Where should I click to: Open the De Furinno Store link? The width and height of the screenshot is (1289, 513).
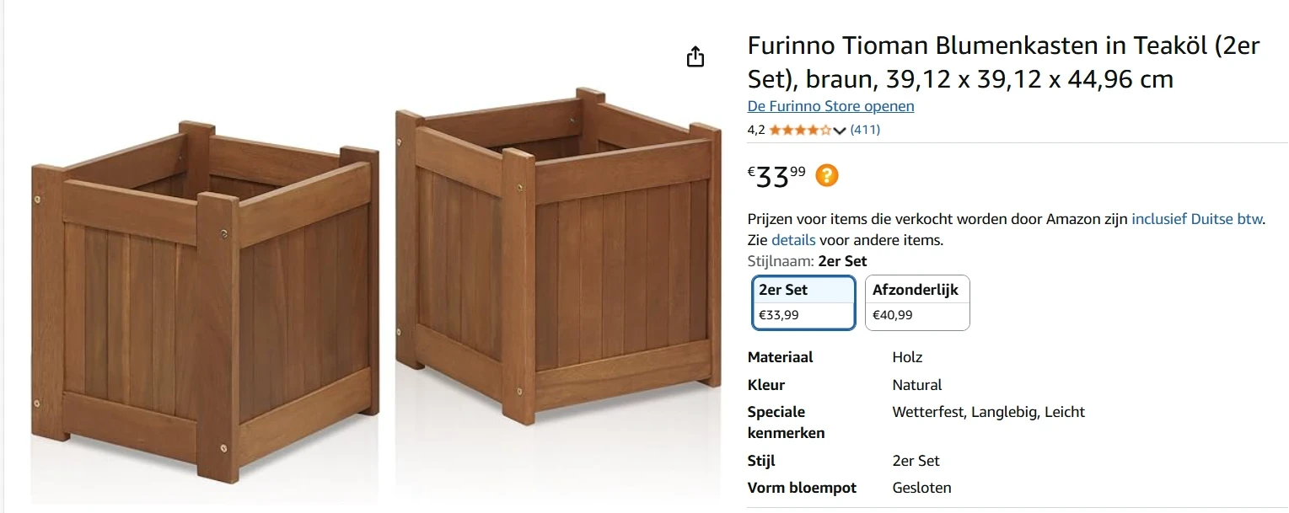(830, 106)
